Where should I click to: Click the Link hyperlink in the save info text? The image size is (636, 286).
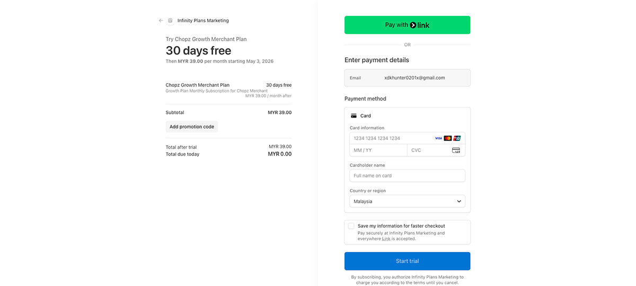[x=386, y=239]
